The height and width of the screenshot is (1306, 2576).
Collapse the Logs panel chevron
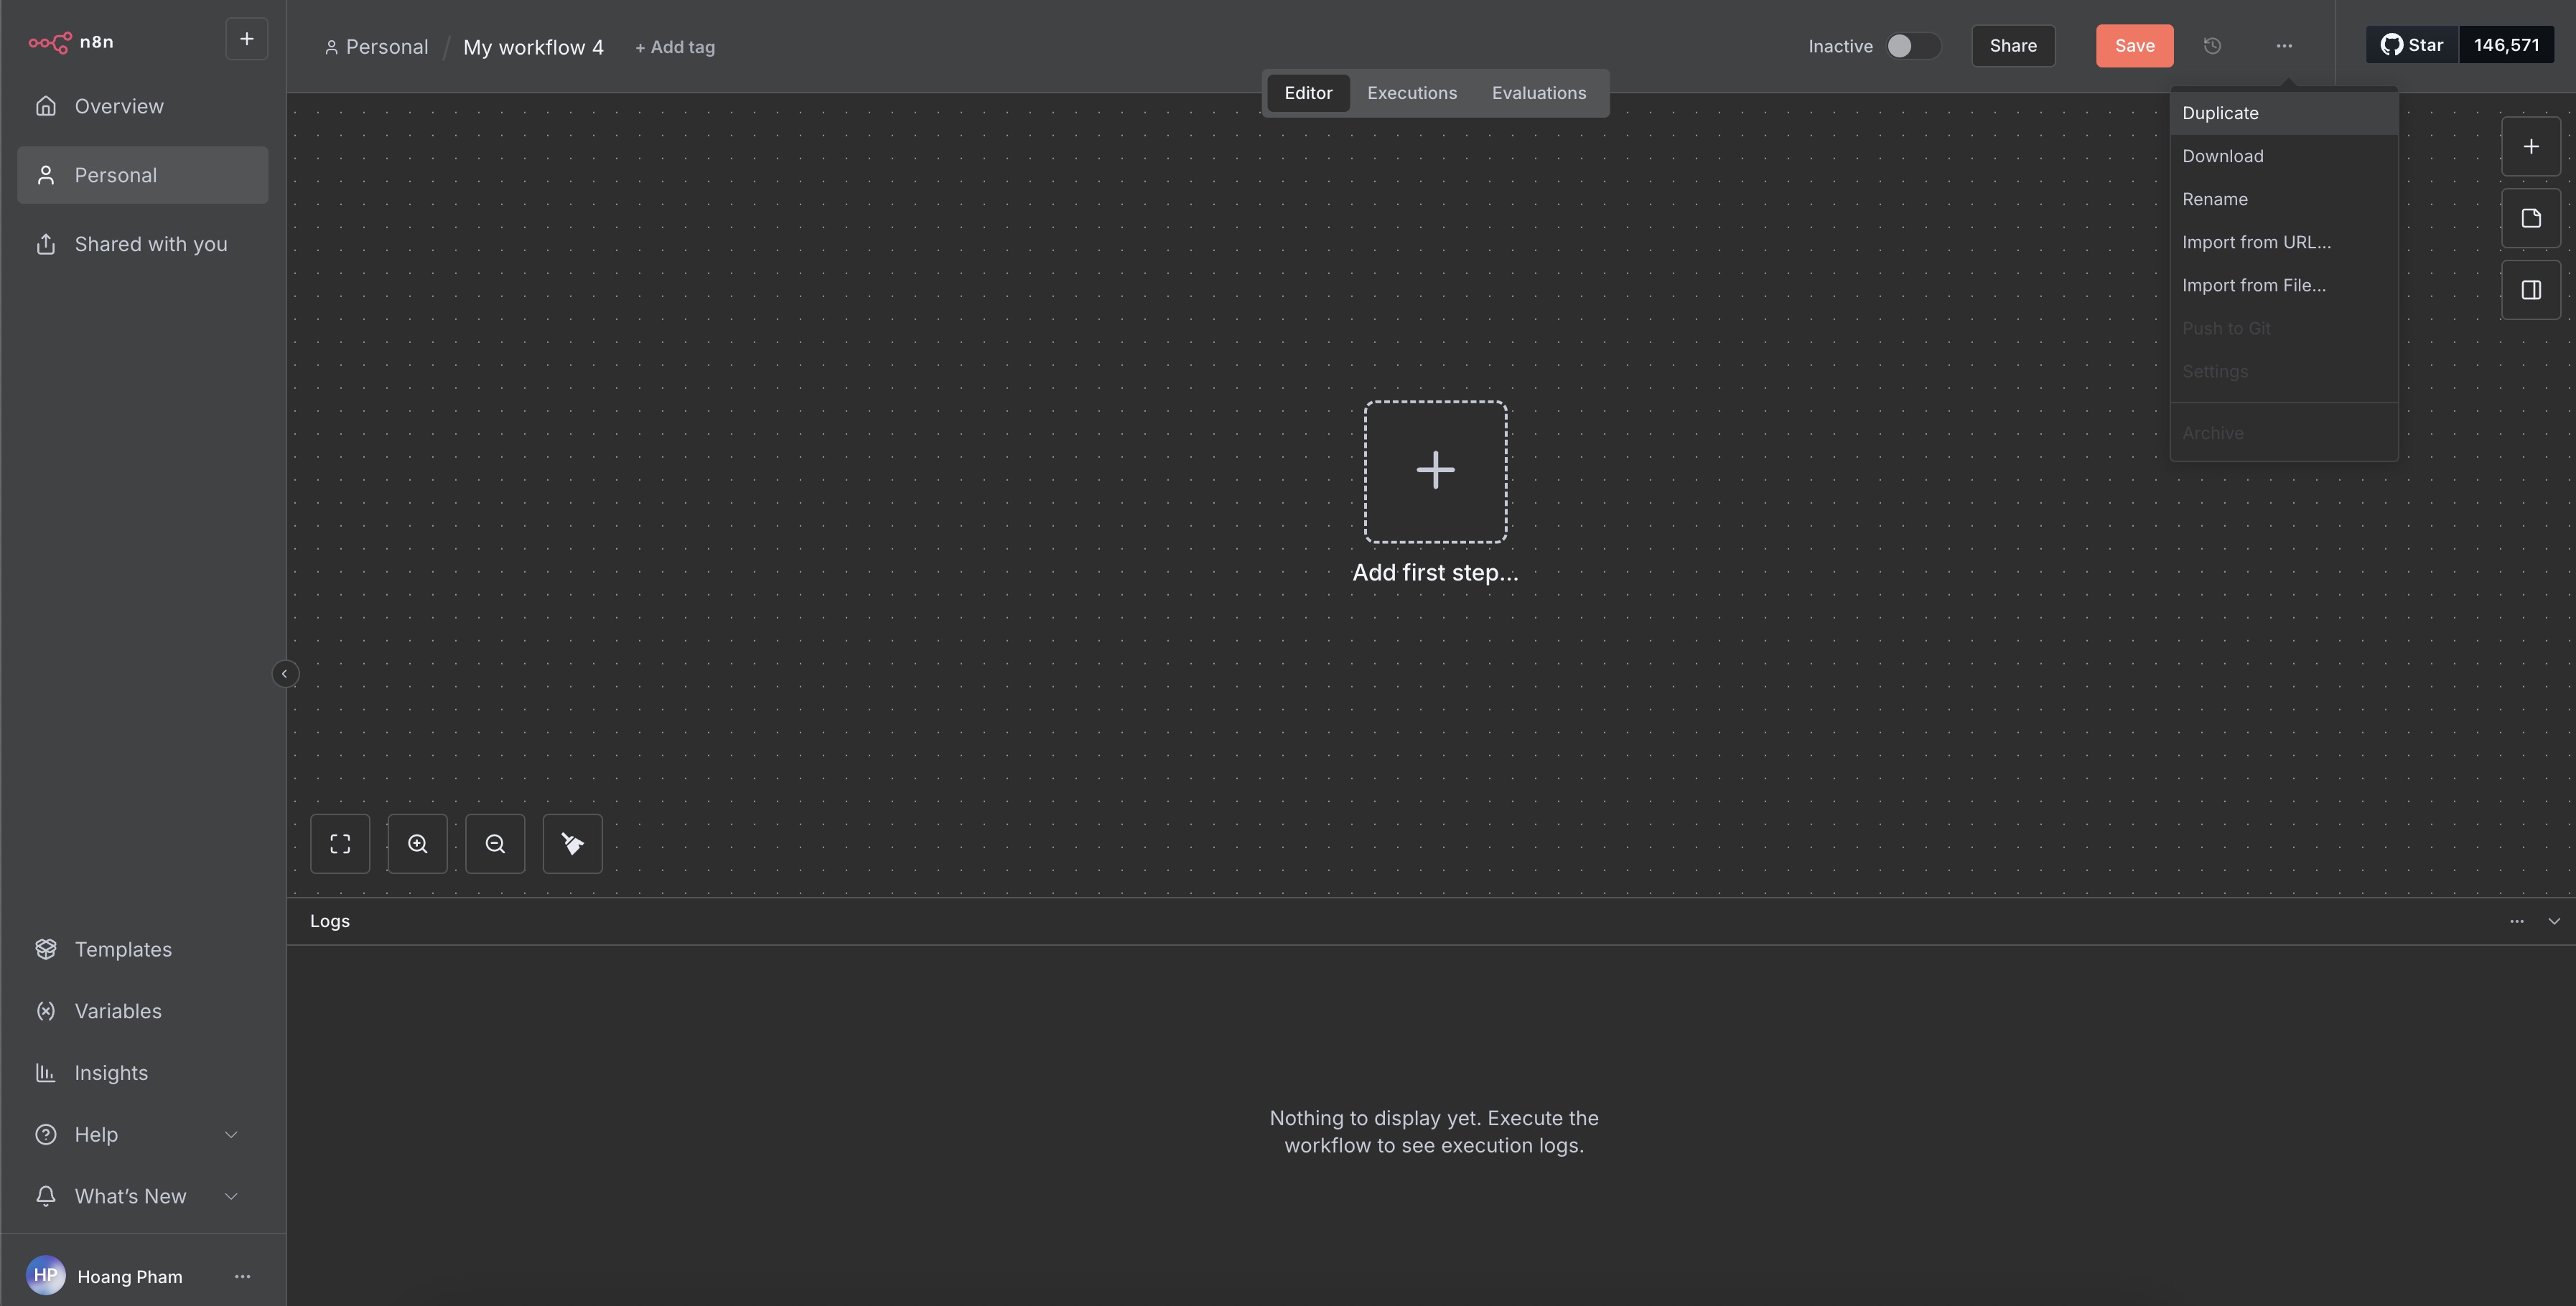point(2553,920)
